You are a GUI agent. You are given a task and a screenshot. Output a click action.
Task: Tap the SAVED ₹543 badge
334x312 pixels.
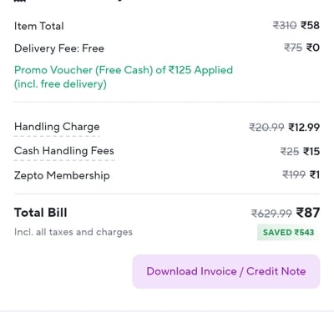click(x=288, y=232)
